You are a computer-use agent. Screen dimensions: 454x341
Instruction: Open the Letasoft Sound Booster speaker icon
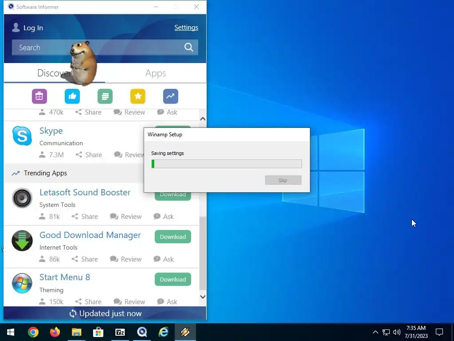click(x=22, y=198)
